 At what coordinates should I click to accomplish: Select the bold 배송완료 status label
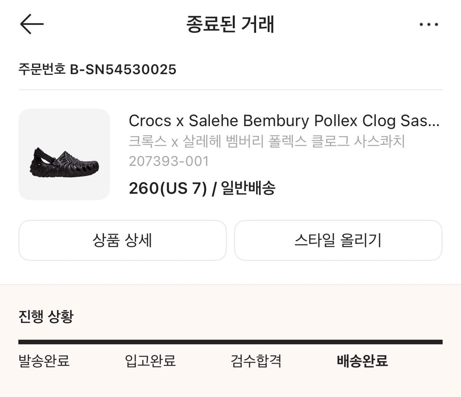point(361,361)
